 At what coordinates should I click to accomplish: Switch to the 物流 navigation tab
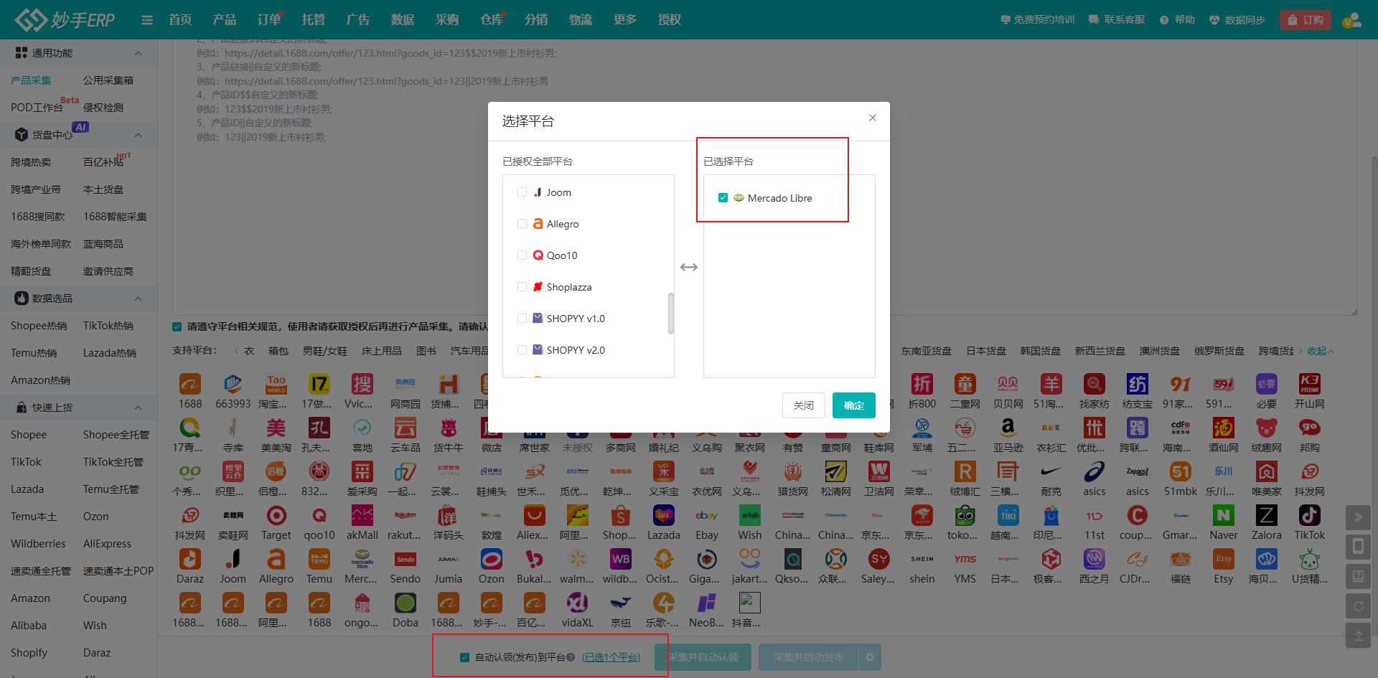pos(581,19)
